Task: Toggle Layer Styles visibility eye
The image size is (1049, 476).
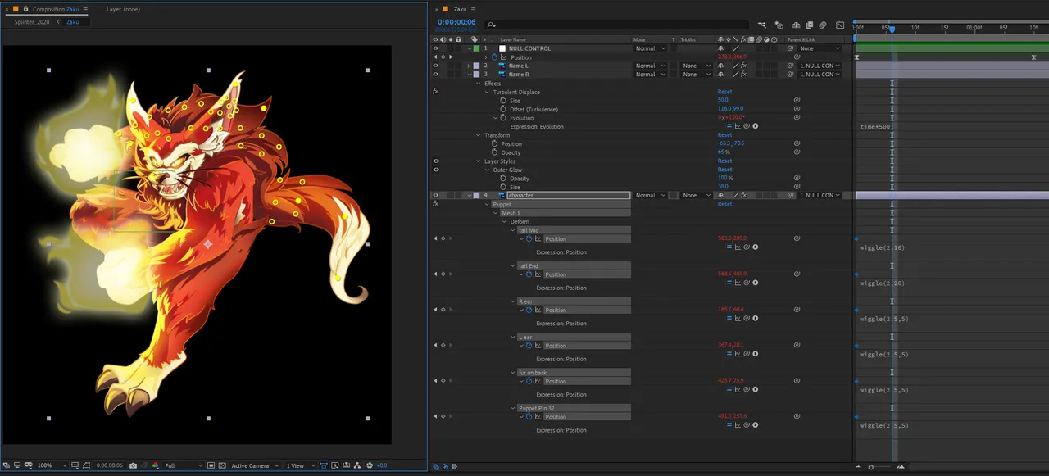Action: pyautogui.click(x=435, y=161)
